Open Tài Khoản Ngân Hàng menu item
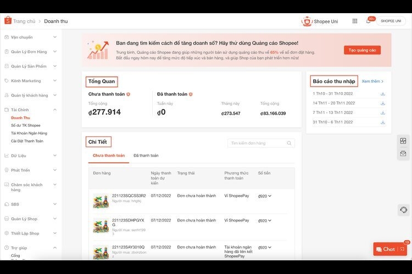 [x=29, y=133]
